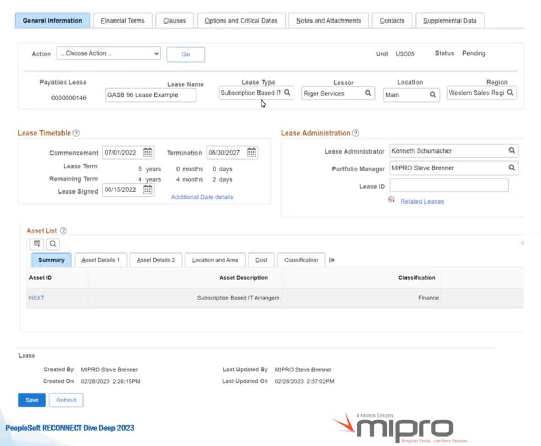Open the Location field lookup icon
Screen dimensions: 541x446
click(x=434, y=95)
